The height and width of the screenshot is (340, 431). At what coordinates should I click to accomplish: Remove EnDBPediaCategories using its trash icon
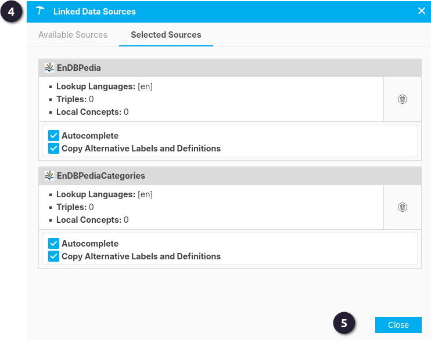(403, 207)
